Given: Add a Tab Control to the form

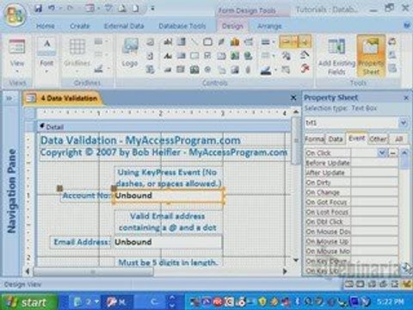Looking at the screenshot, I should pyautogui.click(x=221, y=56).
